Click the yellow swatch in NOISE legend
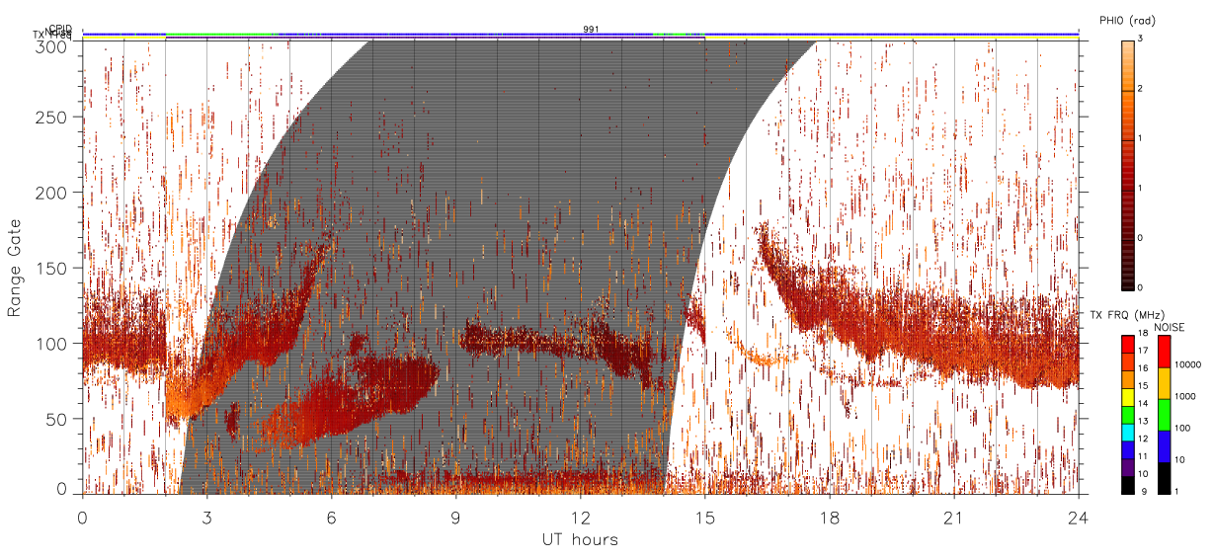The height and width of the screenshot is (560, 1213). click(x=1165, y=383)
